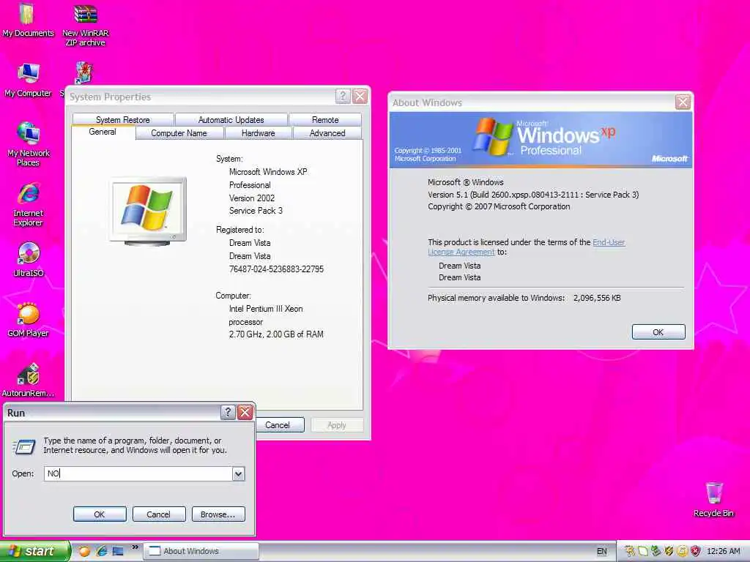This screenshot has width=750, height=562.
Task: Click physical memory value 2,096,556 KB
Action: click(597, 298)
